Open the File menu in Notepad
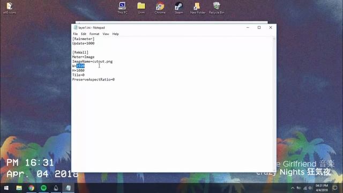Screen dimensions: 343x193 [75, 34]
